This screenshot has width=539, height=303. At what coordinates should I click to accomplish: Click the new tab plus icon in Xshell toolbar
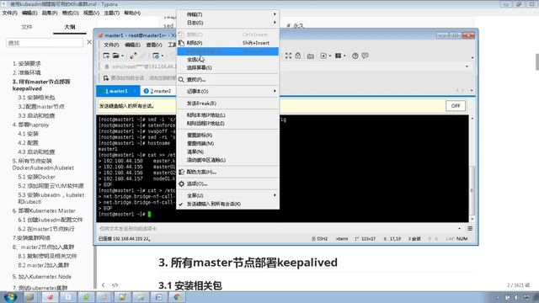click(x=323, y=56)
